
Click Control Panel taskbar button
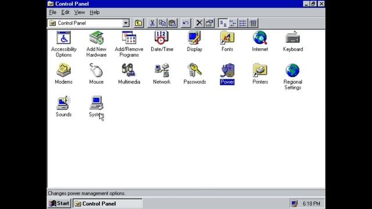click(x=108, y=204)
